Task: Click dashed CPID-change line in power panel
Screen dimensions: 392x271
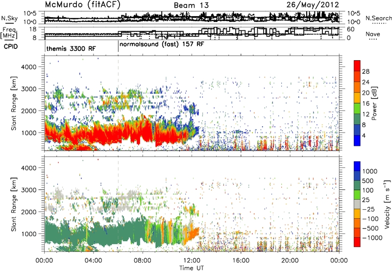Action: (118, 103)
